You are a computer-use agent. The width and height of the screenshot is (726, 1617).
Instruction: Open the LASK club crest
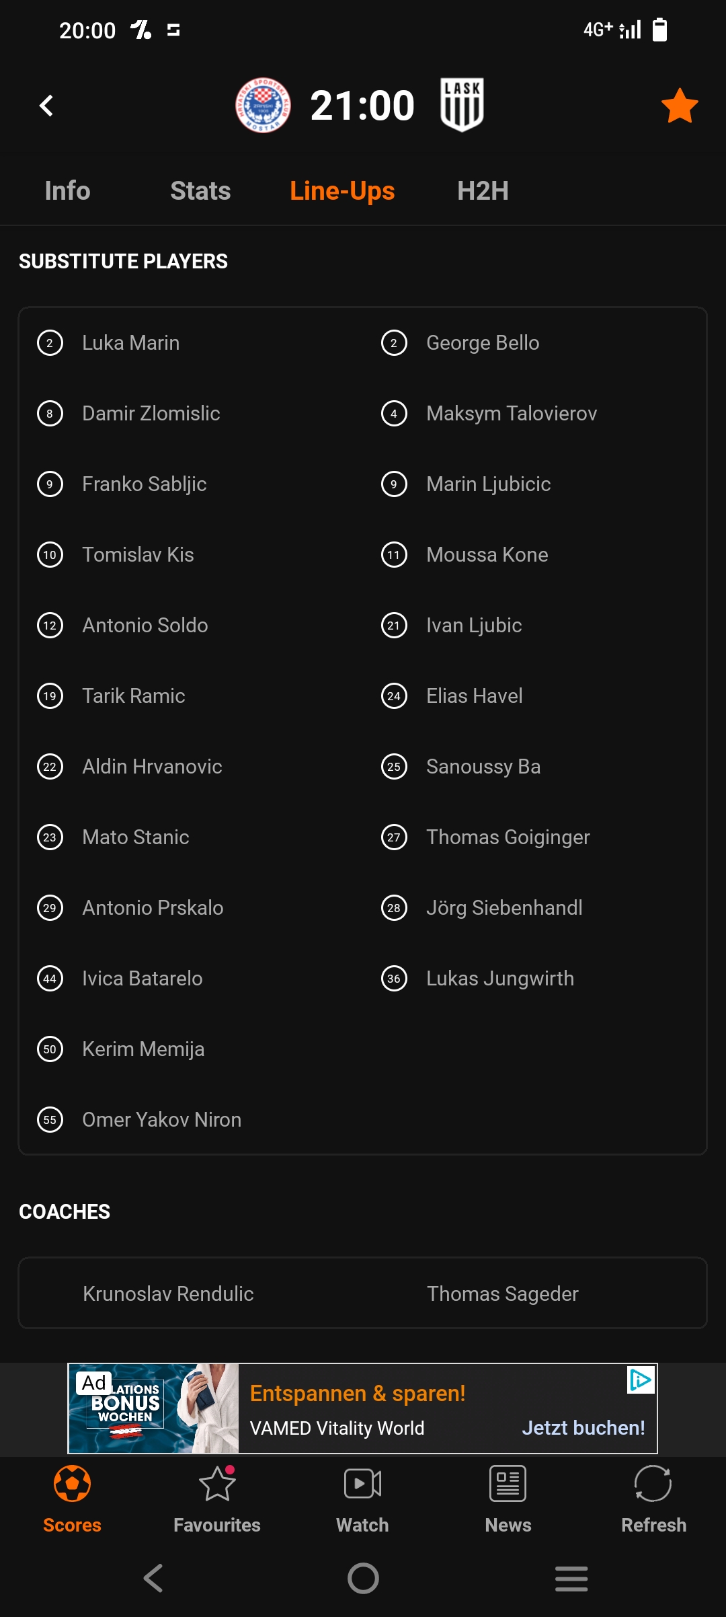(462, 105)
